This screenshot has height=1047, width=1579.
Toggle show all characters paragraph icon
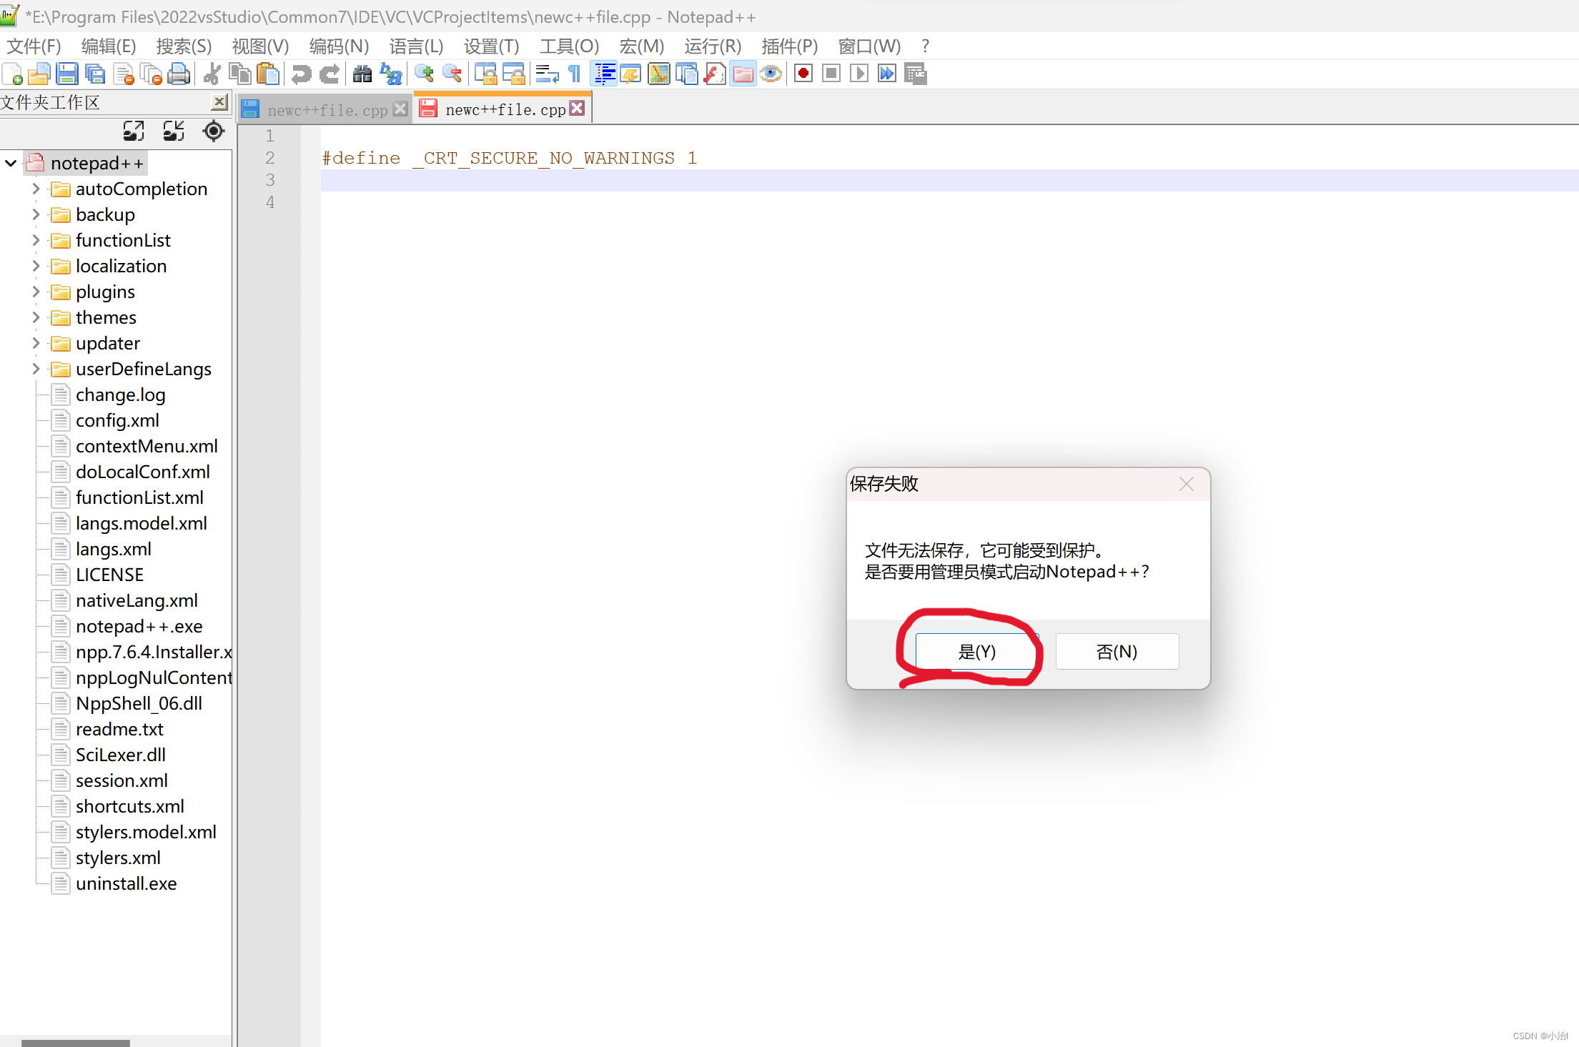574,74
